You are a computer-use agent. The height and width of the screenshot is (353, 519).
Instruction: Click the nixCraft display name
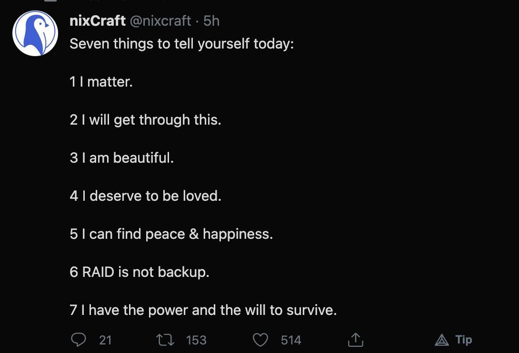pos(98,21)
